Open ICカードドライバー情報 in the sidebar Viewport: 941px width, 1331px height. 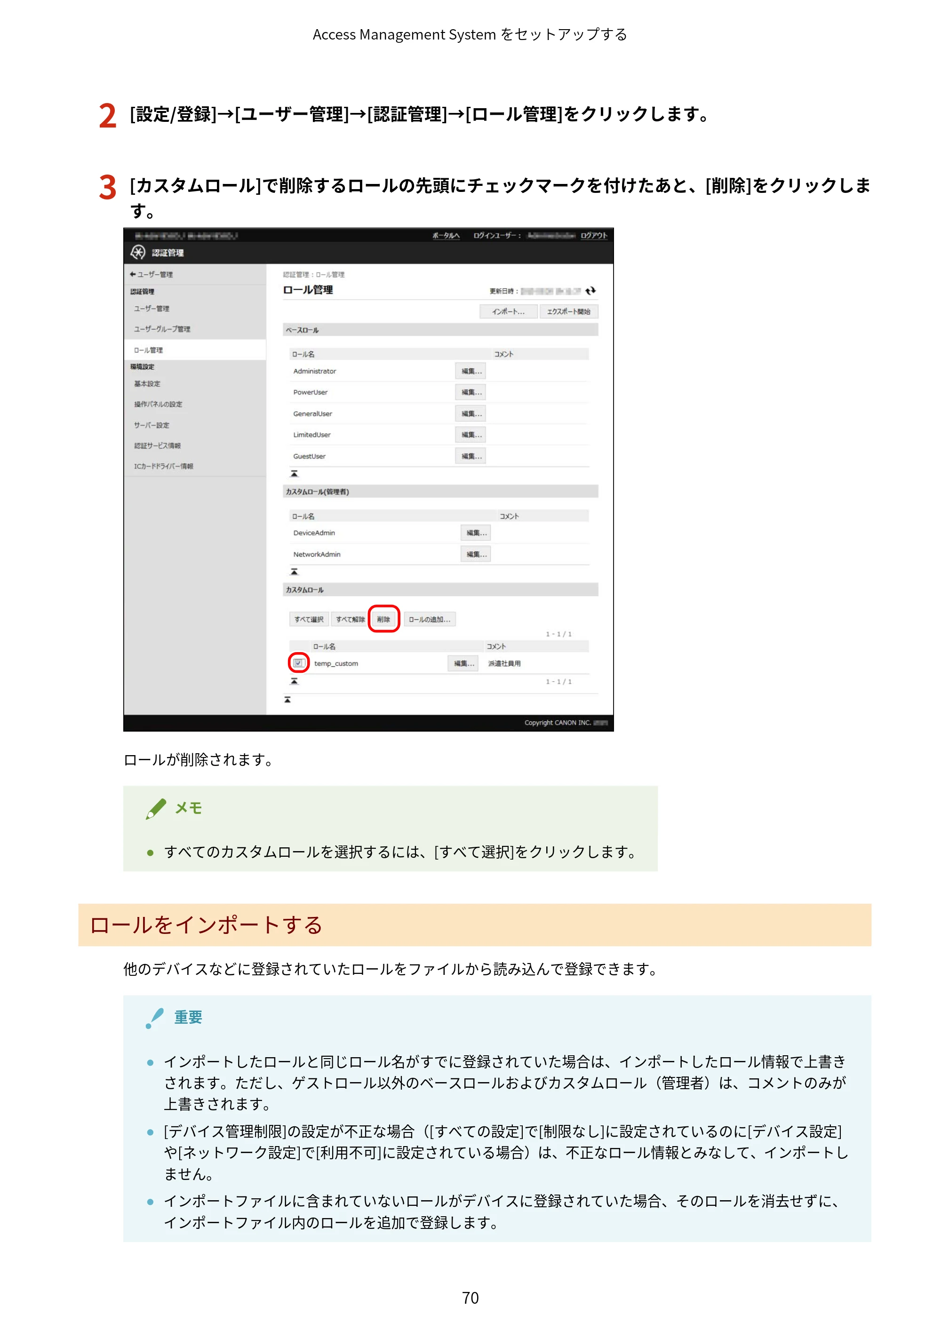coord(164,466)
